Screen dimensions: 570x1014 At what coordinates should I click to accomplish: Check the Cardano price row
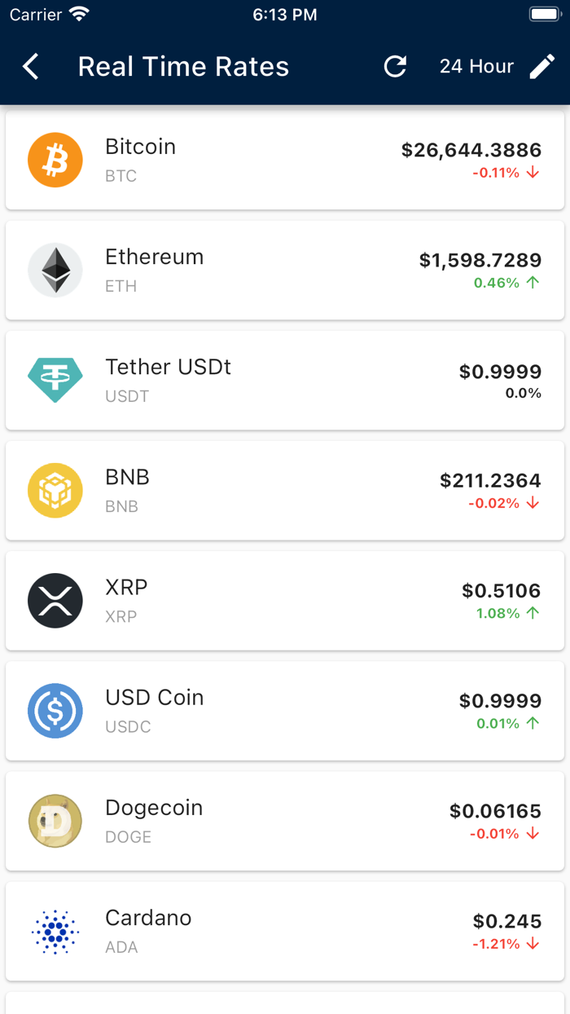tap(285, 931)
